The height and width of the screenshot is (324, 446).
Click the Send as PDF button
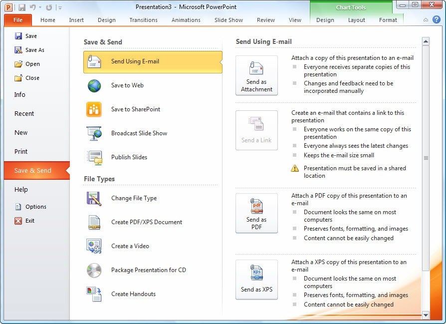tap(256, 213)
